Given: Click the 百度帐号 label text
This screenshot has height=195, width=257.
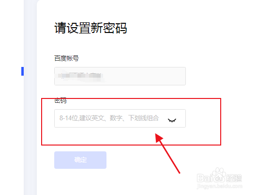Looking at the screenshot, I should 66,58.
